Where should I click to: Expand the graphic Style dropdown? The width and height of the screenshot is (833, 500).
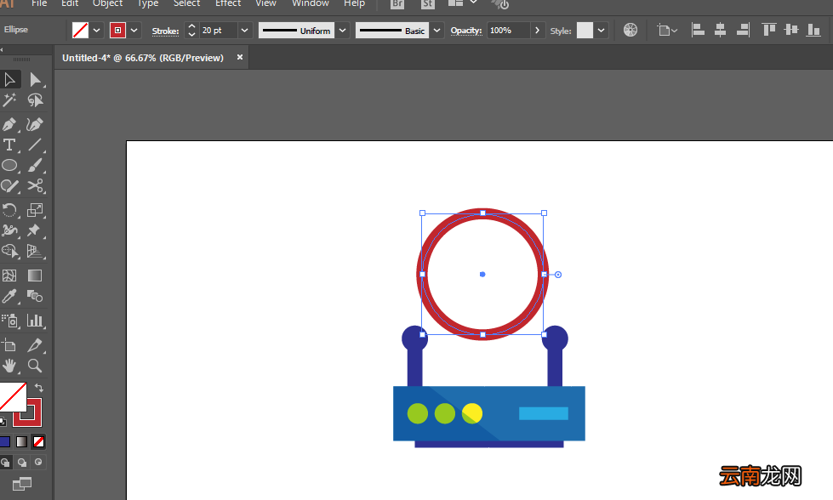[x=601, y=31]
